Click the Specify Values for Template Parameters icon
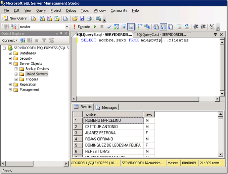Viewport: 228px width, 174px height. (212, 27)
